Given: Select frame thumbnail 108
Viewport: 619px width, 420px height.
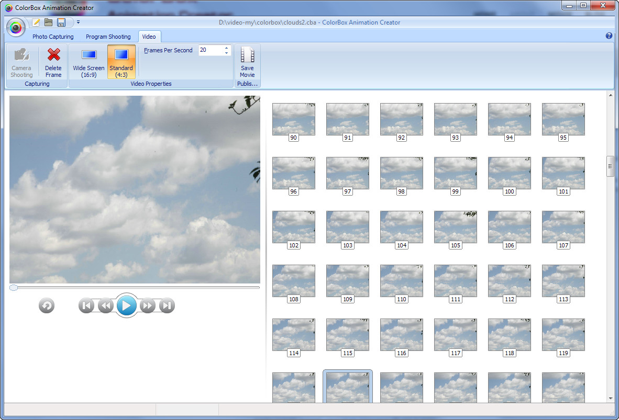Looking at the screenshot, I should tap(294, 281).
